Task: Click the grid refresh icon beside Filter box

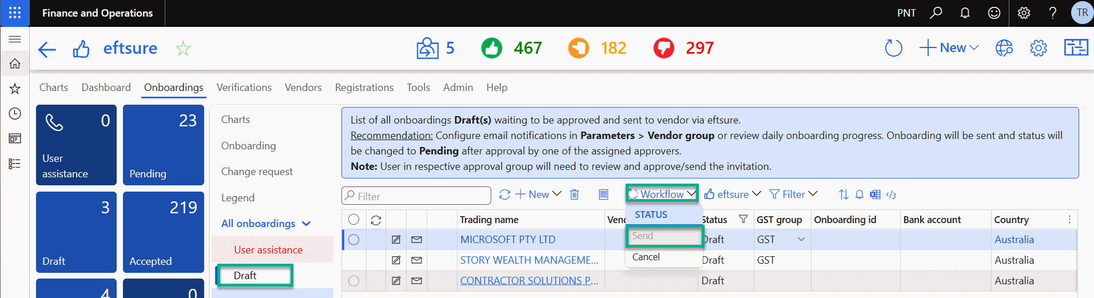Action: pos(504,194)
